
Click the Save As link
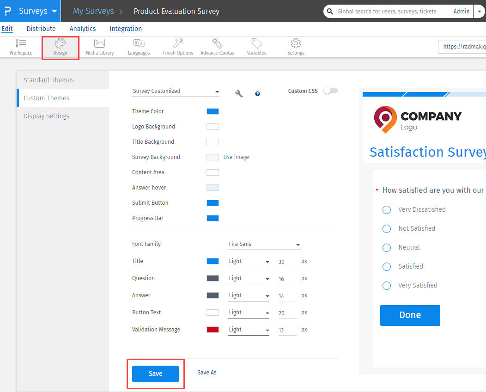coord(207,373)
